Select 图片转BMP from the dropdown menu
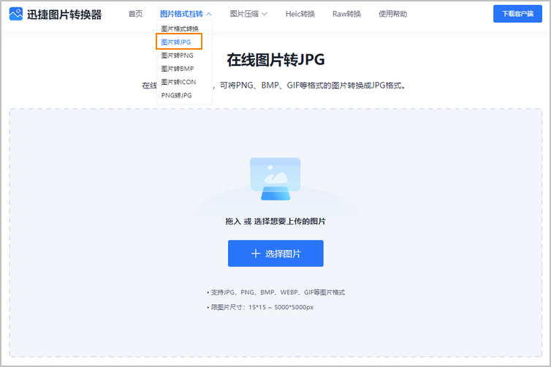 [x=178, y=69]
